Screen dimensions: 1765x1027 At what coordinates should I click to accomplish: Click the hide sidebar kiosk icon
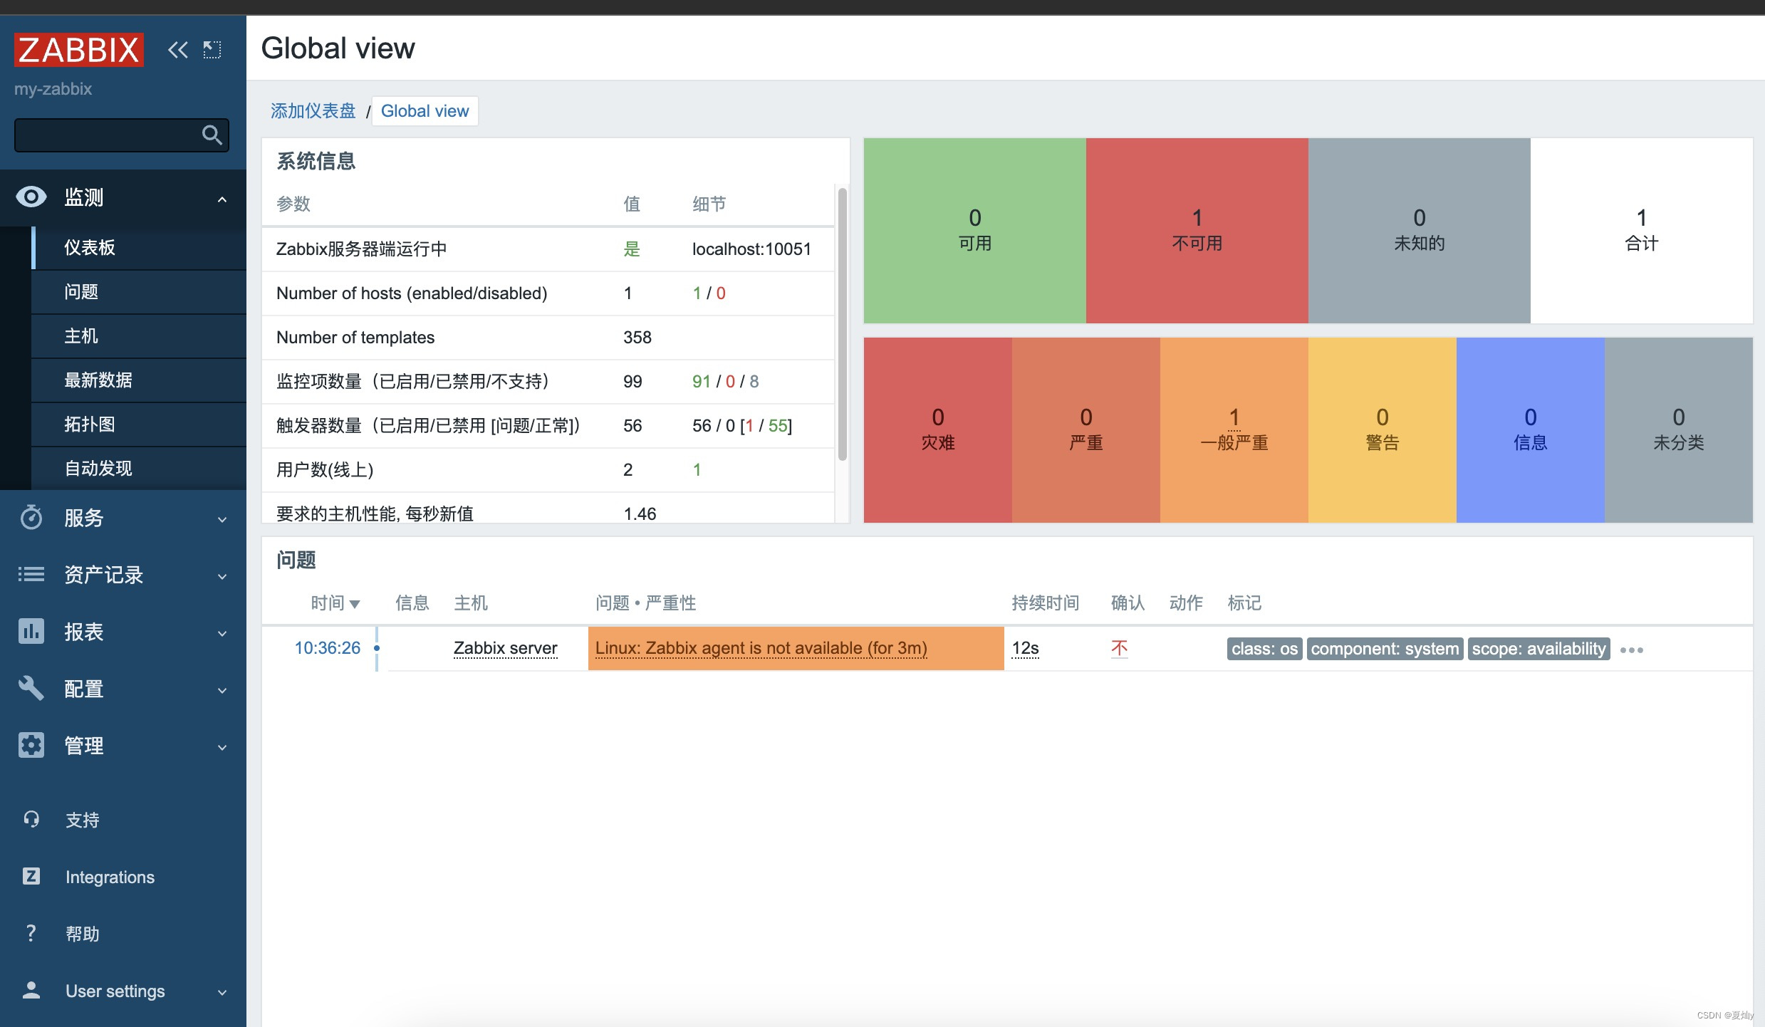point(212,50)
